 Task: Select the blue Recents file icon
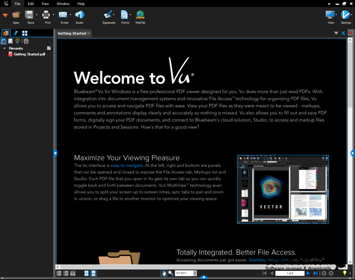coord(4,41)
